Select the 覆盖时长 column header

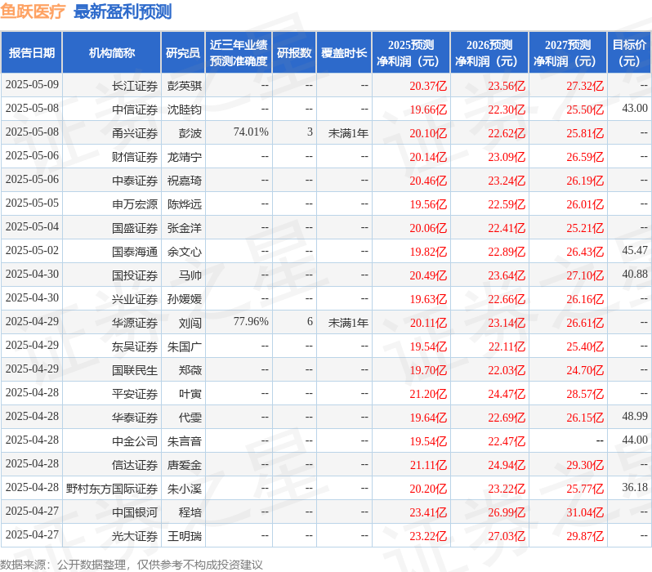point(344,52)
